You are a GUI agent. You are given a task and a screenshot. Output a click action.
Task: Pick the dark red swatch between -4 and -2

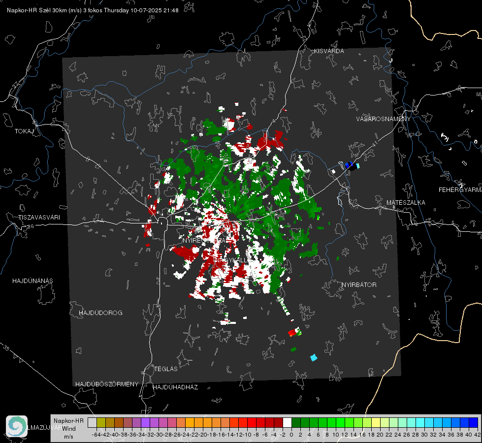pos(279,422)
